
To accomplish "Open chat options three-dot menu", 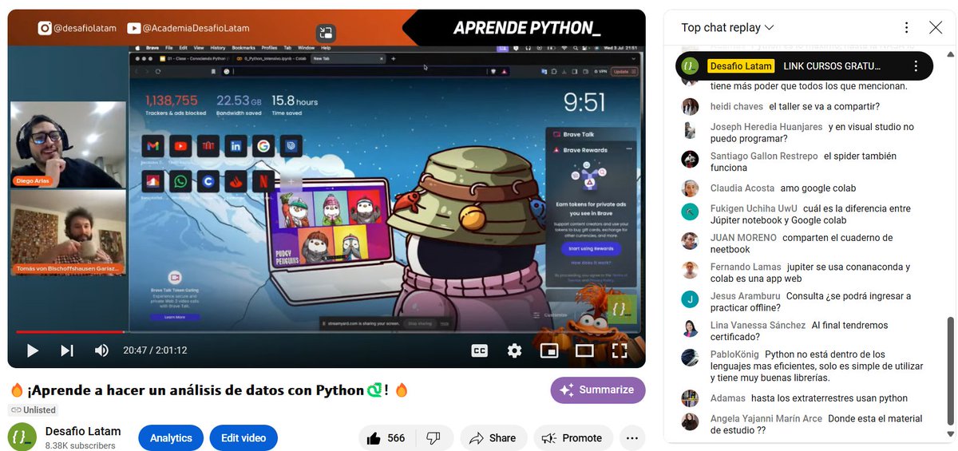I will 906,28.
